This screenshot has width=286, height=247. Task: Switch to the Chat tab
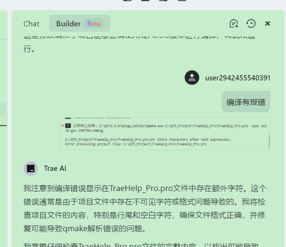(x=31, y=23)
